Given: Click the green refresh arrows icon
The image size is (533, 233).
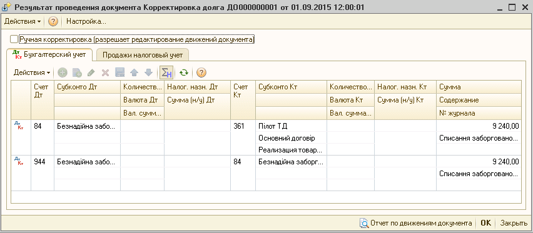Looking at the screenshot, I should tap(184, 72).
